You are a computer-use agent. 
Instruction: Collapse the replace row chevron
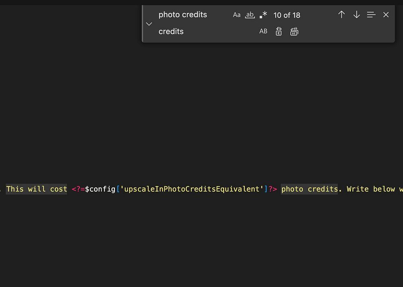(x=149, y=24)
